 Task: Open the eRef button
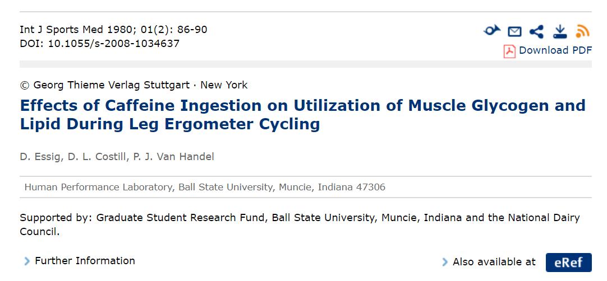point(568,263)
